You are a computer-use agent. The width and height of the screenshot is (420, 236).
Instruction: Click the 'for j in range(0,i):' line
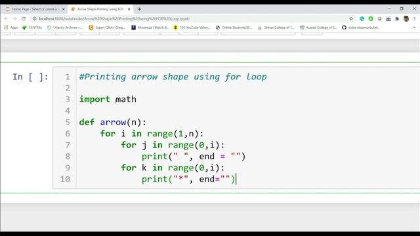(x=173, y=145)
